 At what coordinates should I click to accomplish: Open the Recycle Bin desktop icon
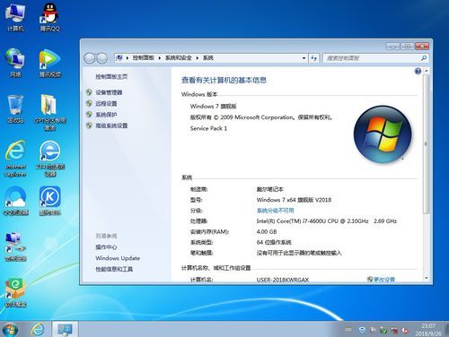point(15,109)
